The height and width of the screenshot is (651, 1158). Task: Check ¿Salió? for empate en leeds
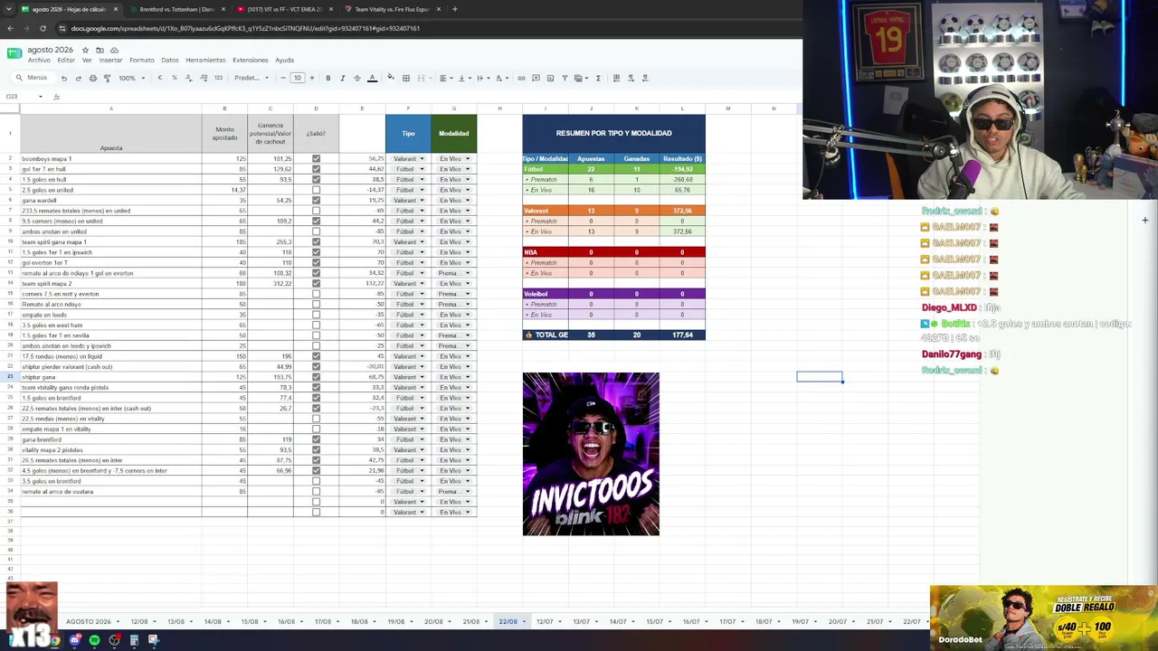point(316,315)
